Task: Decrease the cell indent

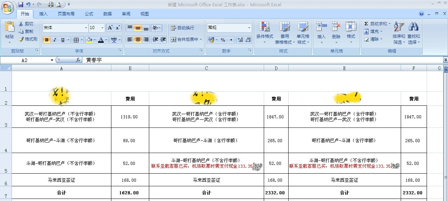Action: [x=155, y=40]
